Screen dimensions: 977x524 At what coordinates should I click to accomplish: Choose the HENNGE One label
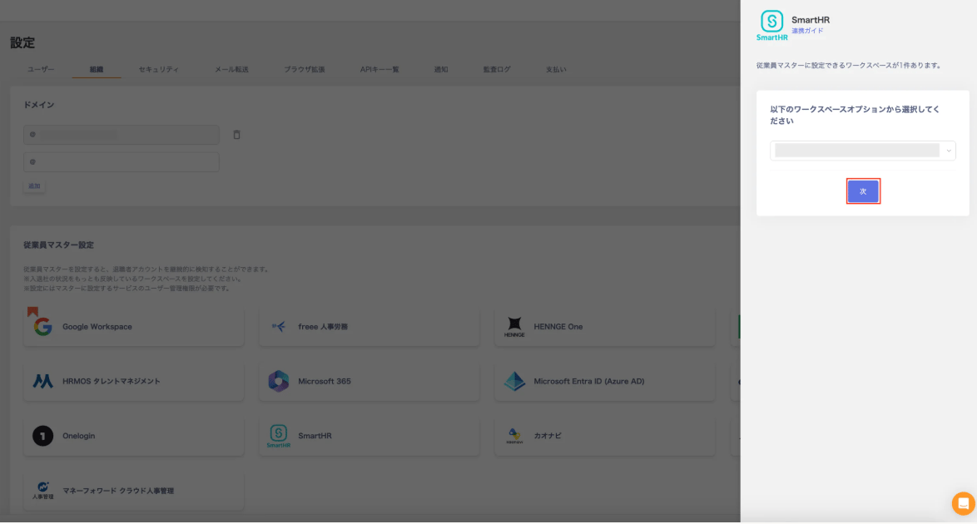(558, 327)
